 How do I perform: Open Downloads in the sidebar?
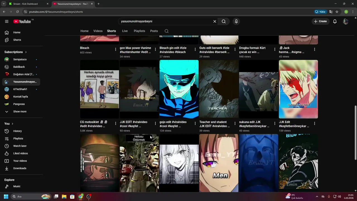click(x=21, y=168)
